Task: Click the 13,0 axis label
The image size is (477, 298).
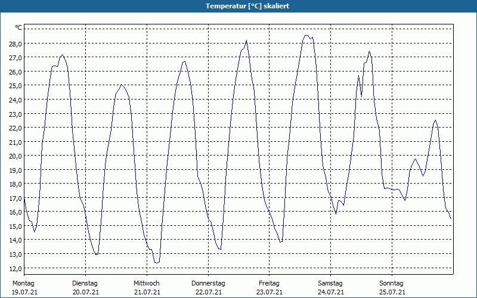Action: [16, 254]
